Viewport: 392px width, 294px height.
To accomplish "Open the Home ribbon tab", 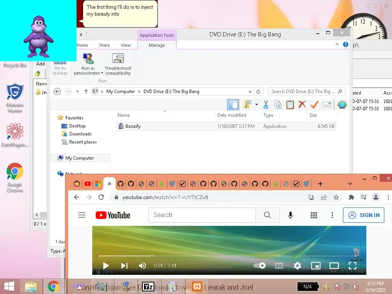I will [82, 45].
